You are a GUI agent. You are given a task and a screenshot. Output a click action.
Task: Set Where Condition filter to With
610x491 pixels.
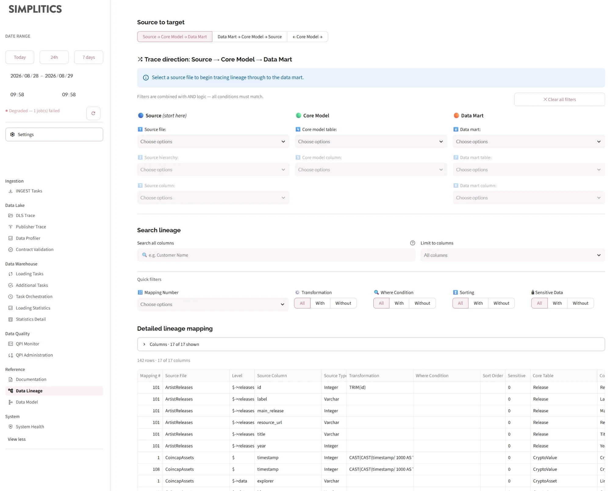point(399,303)
